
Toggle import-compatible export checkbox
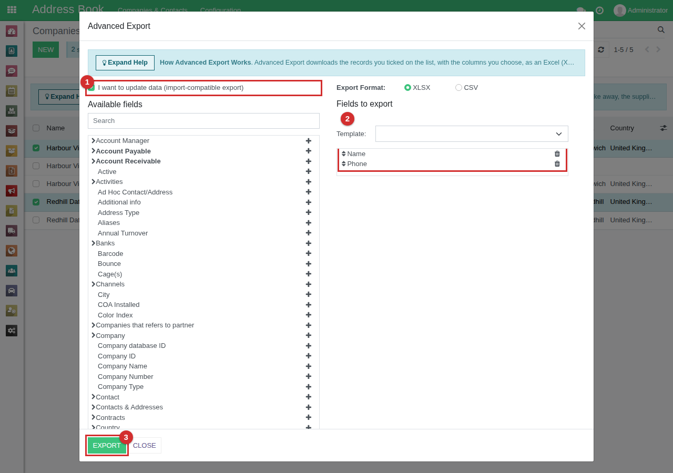point(91,88)
